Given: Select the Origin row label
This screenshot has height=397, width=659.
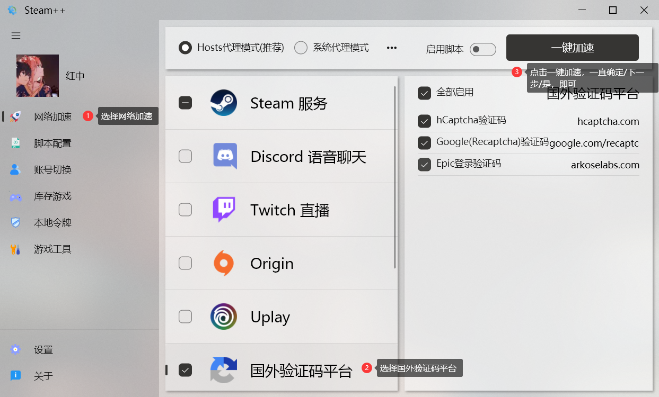Looking at the screenshot, I should [272, 264].
